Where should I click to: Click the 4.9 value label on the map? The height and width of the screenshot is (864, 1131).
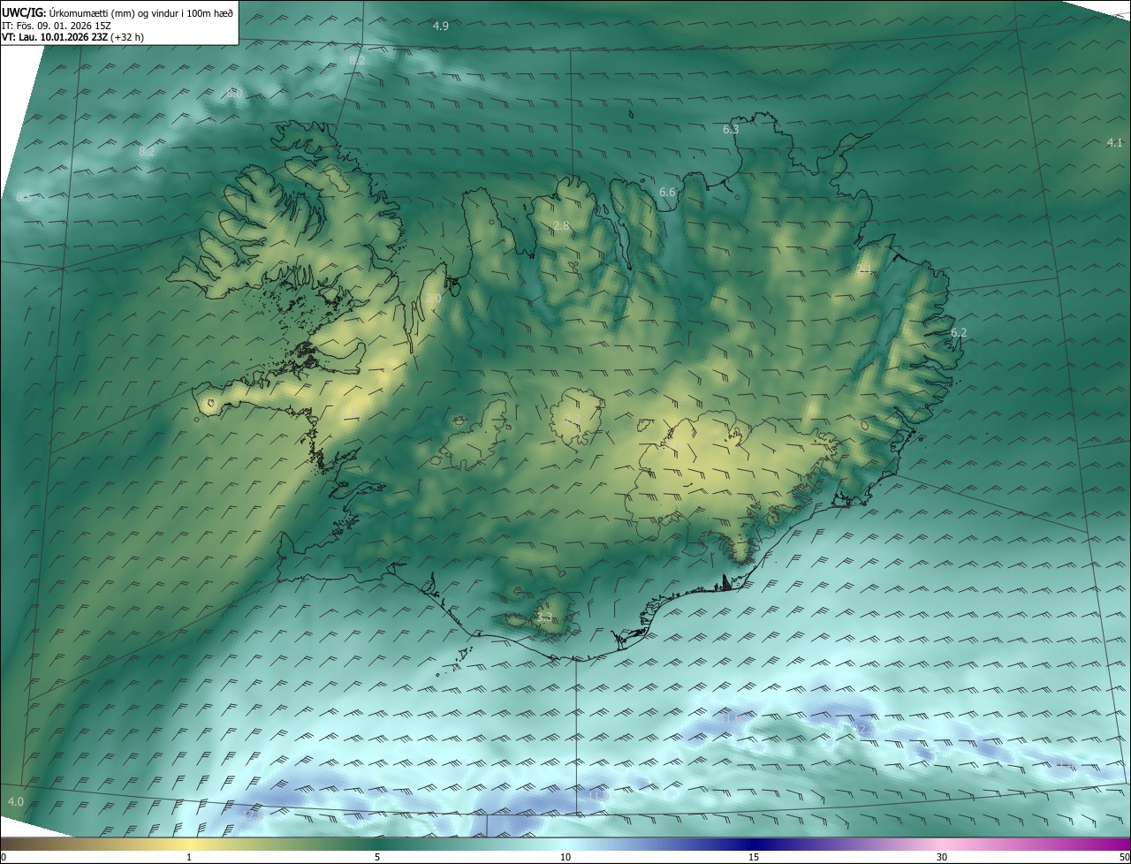[441, 26]
